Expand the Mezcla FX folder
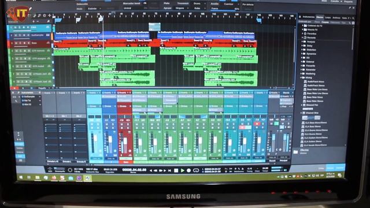Image resolution: width=370 pixels, height=208 pixels. (302, 29)
